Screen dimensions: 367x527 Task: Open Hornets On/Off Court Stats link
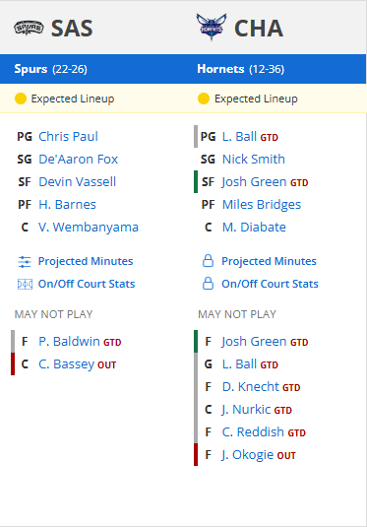pyautogui.click(x=270, y=284)
